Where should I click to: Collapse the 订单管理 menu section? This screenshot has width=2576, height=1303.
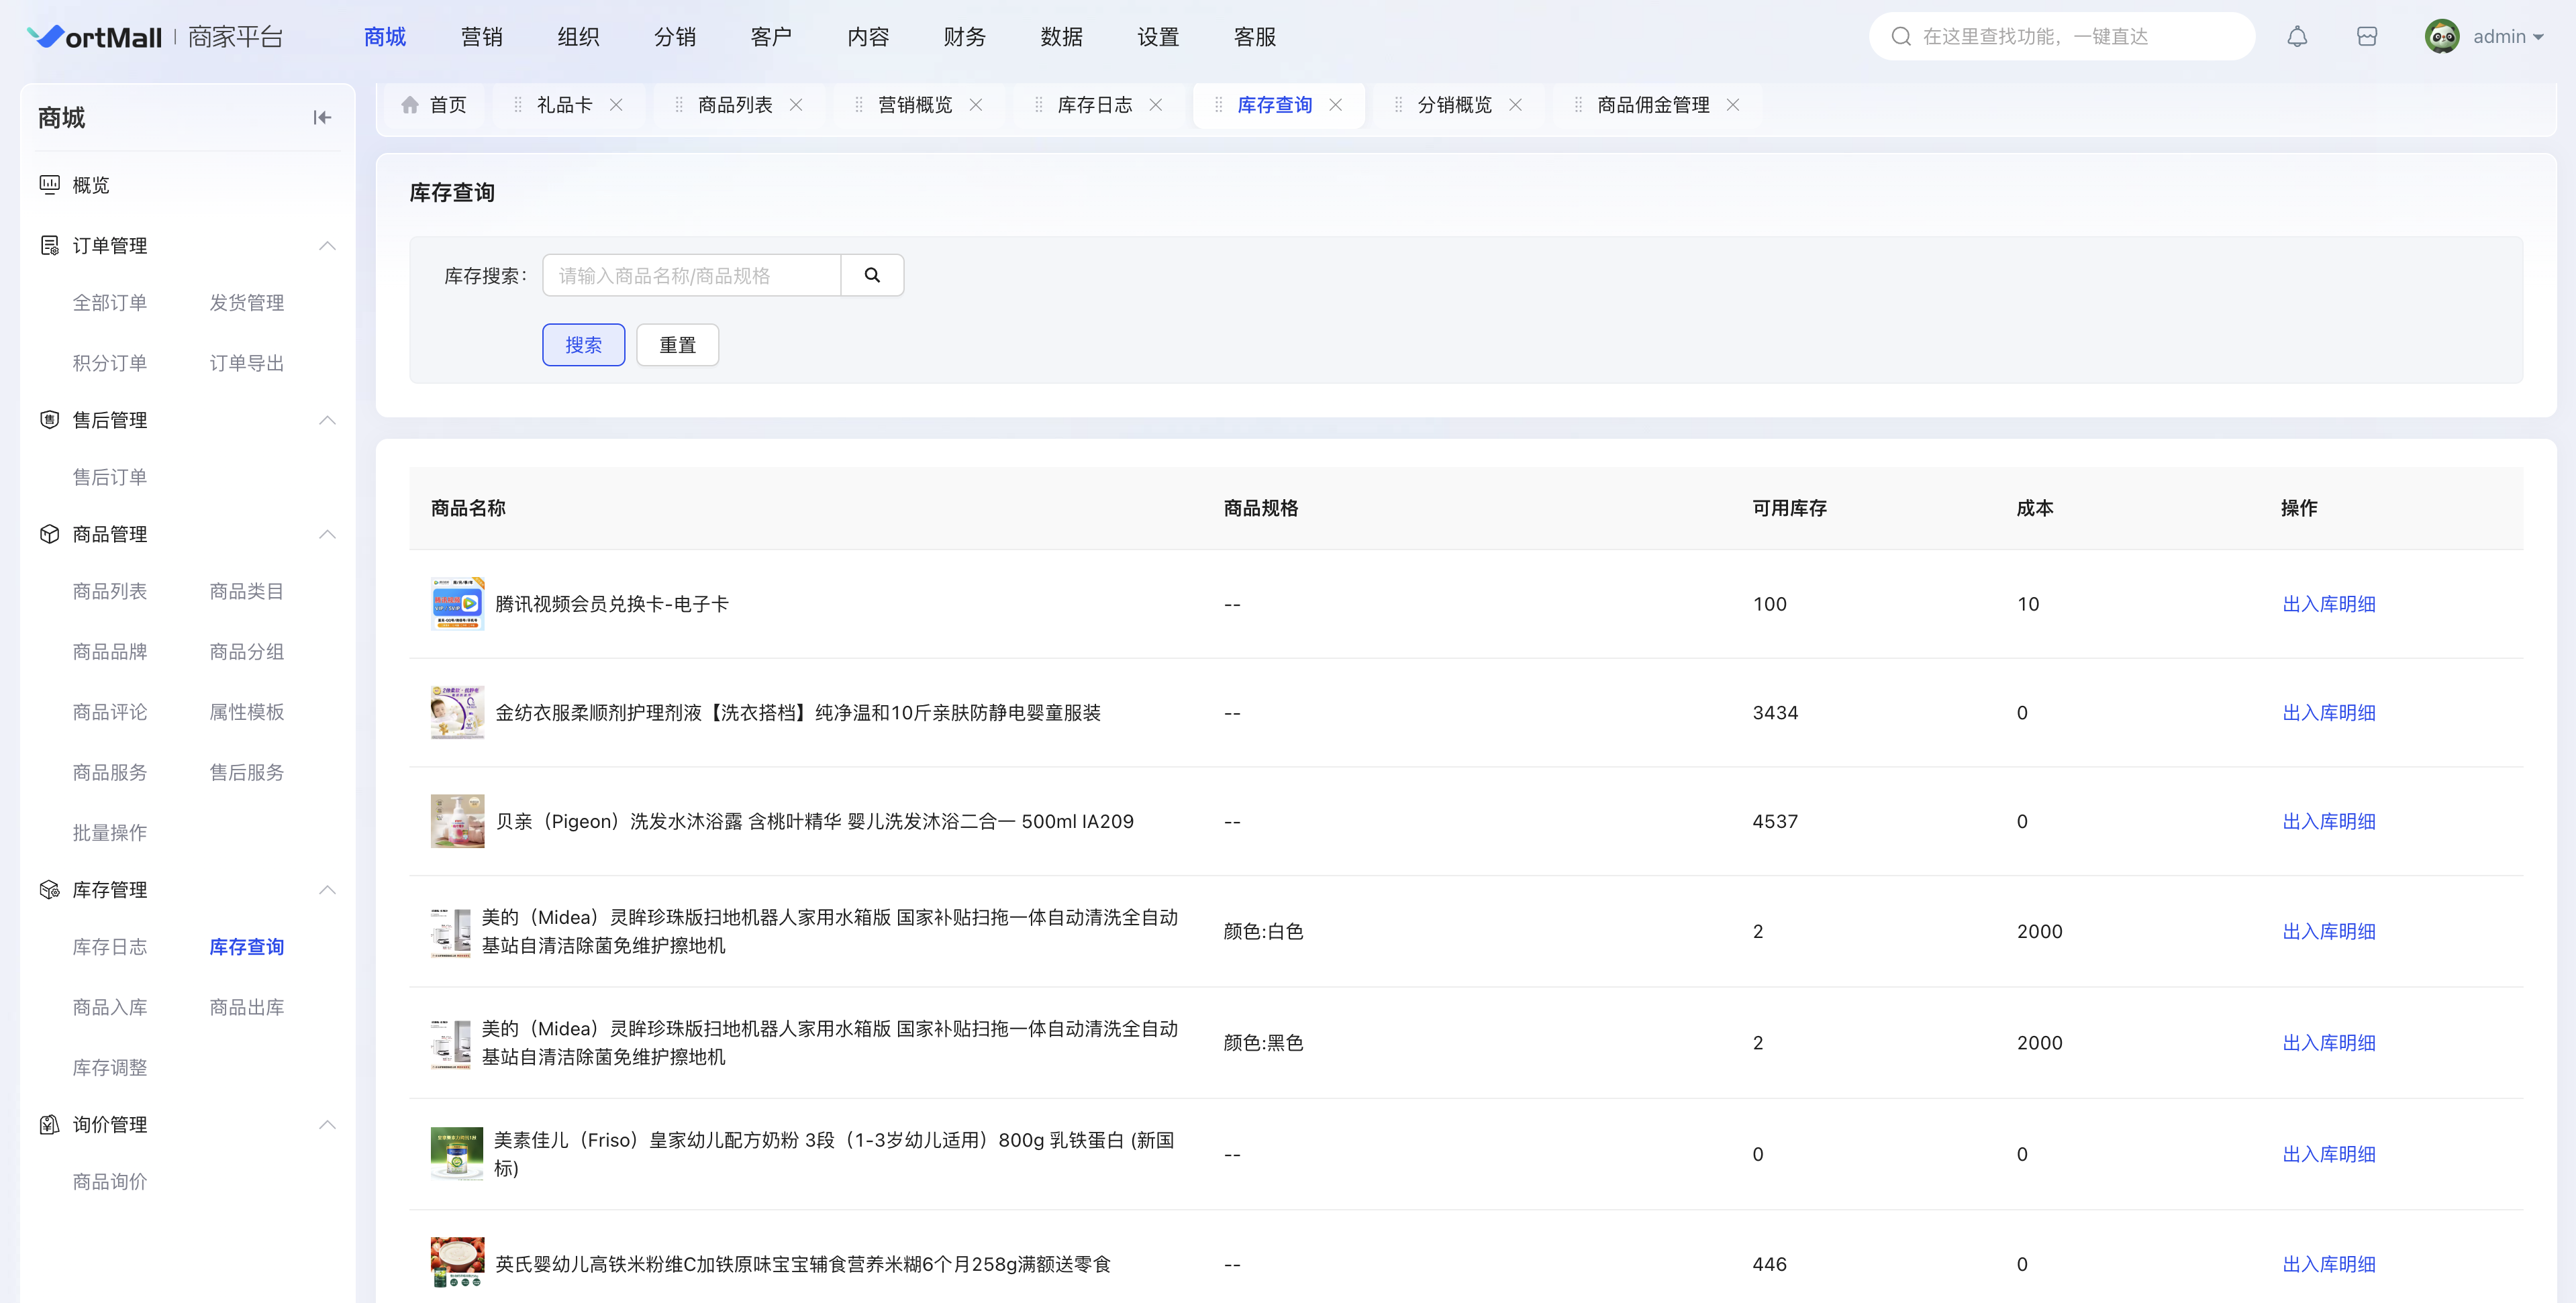(327, 246)
